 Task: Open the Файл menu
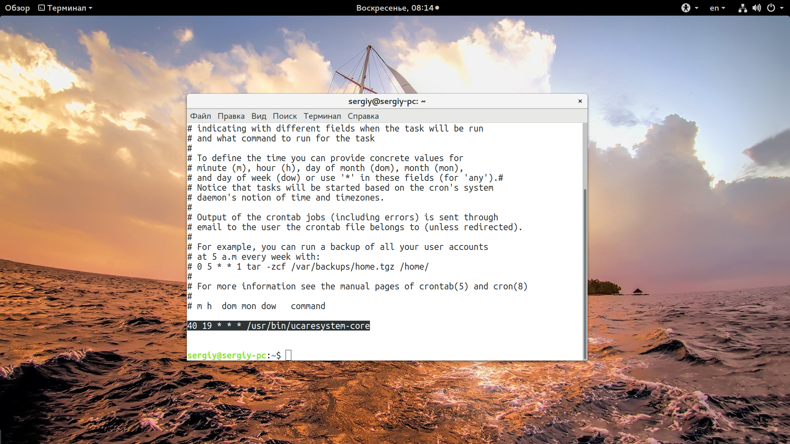coord(200,116)
